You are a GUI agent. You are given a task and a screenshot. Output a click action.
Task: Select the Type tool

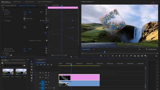click(x=32, y=80)
